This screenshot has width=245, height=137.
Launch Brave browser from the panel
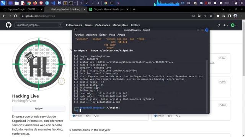coord(41,3)
